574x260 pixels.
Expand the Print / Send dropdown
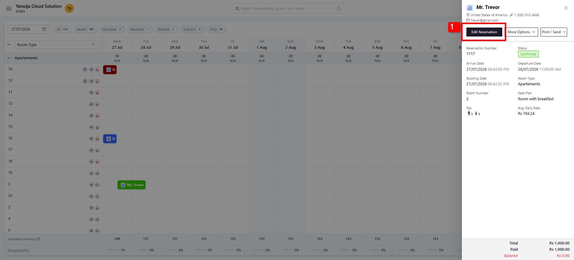pos(554,32)
